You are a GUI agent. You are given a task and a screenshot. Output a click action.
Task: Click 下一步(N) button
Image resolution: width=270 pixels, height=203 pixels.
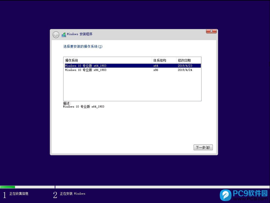coord(203,147)
